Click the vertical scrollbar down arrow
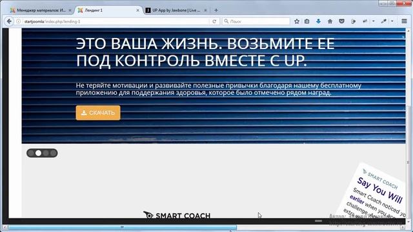The width and height of the screenshot is (413, 232). click(x=408, y=221)
